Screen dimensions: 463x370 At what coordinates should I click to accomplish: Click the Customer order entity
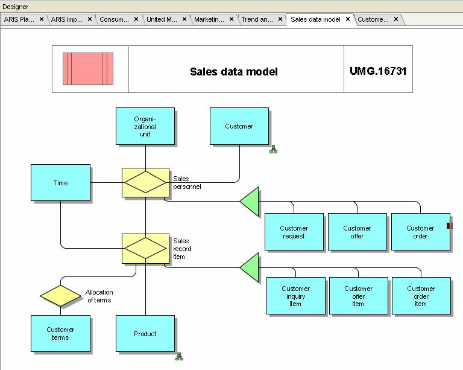[x=420, y=232]
